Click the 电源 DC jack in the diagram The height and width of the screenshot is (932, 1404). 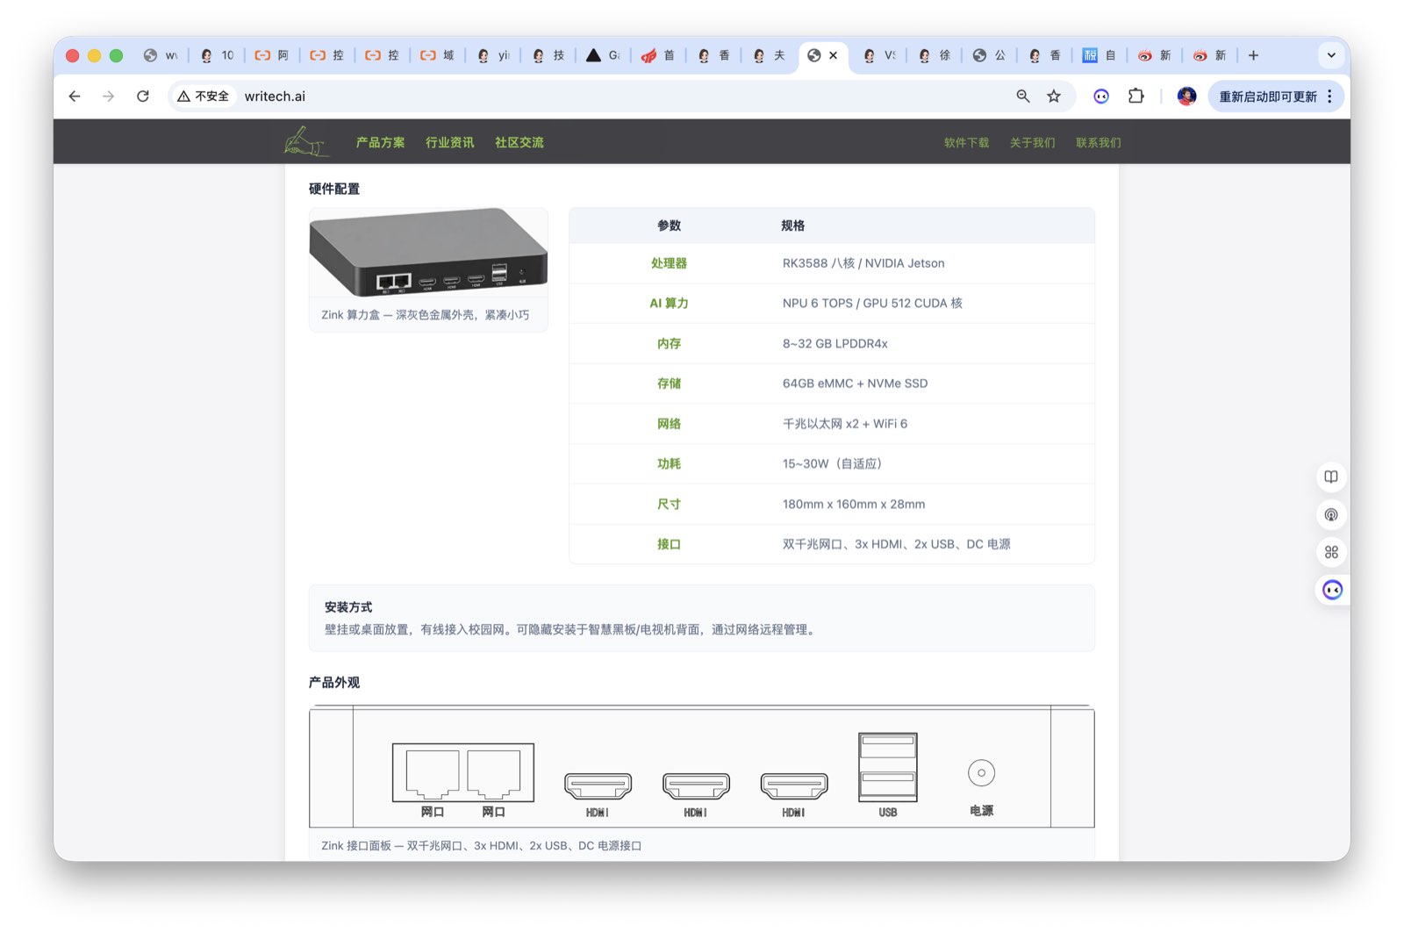981,773
